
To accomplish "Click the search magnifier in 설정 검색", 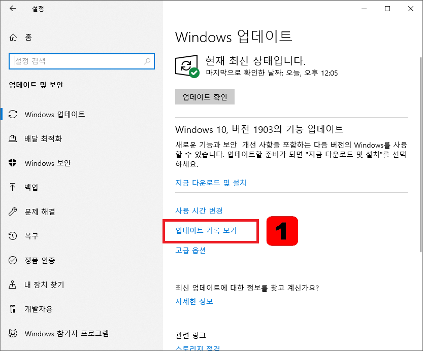I will 147,61.
